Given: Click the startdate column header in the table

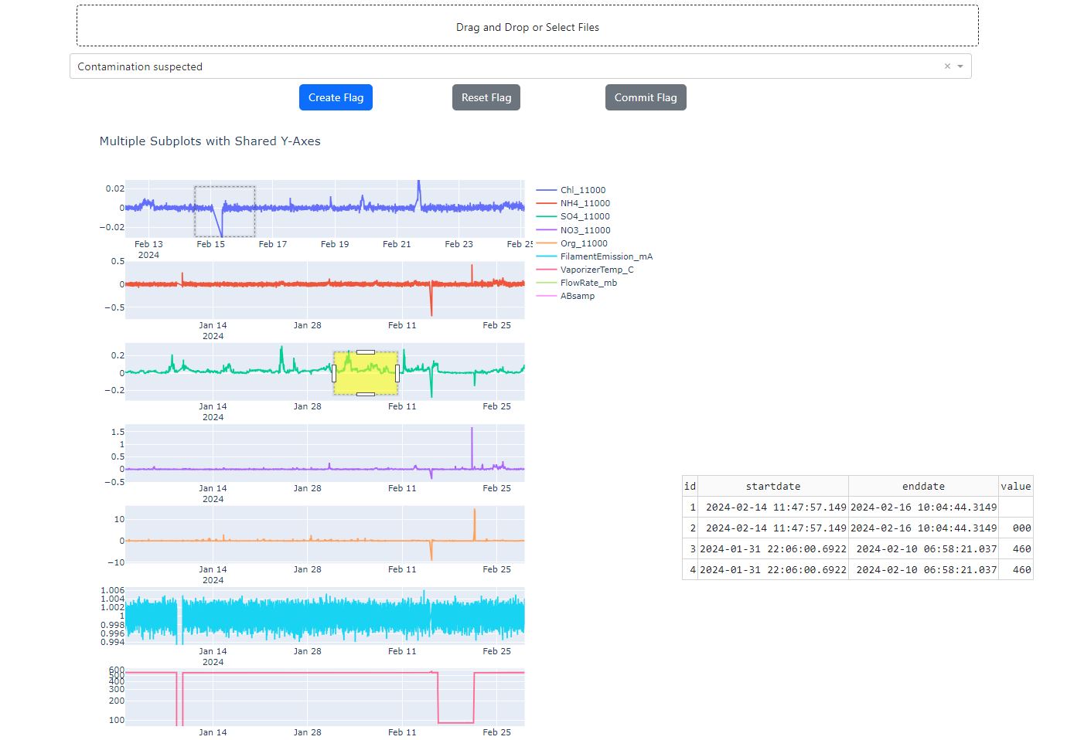Looking at the screenshot, I should pyautogui.click(x=772, y=486).
